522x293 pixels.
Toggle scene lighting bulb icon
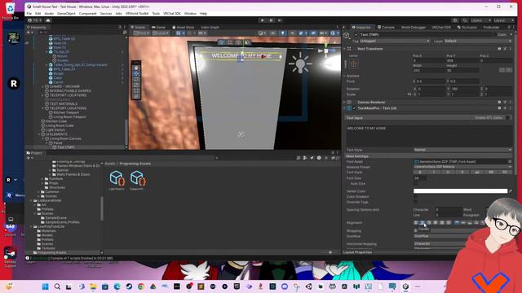(283, 33)
